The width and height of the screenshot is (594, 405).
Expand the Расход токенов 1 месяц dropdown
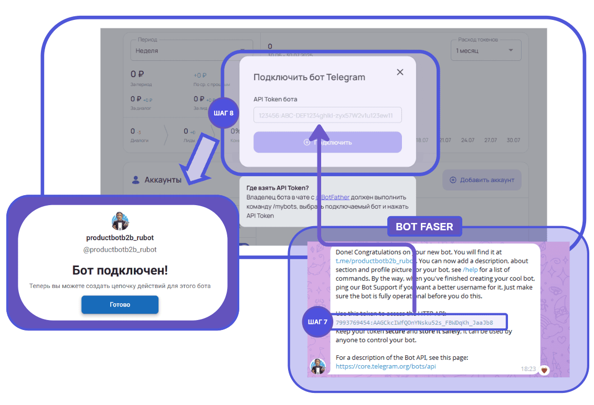tap(485, 50)
